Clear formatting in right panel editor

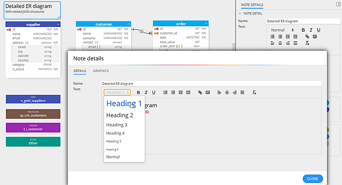coord(307,43)
